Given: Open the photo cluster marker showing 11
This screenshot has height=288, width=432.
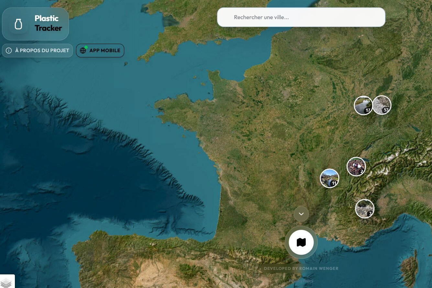Looking at the screenshot, I should pos(329,178).
